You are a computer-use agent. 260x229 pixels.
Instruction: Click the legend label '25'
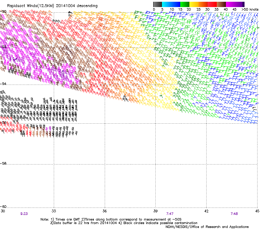(x=199, y=10)
